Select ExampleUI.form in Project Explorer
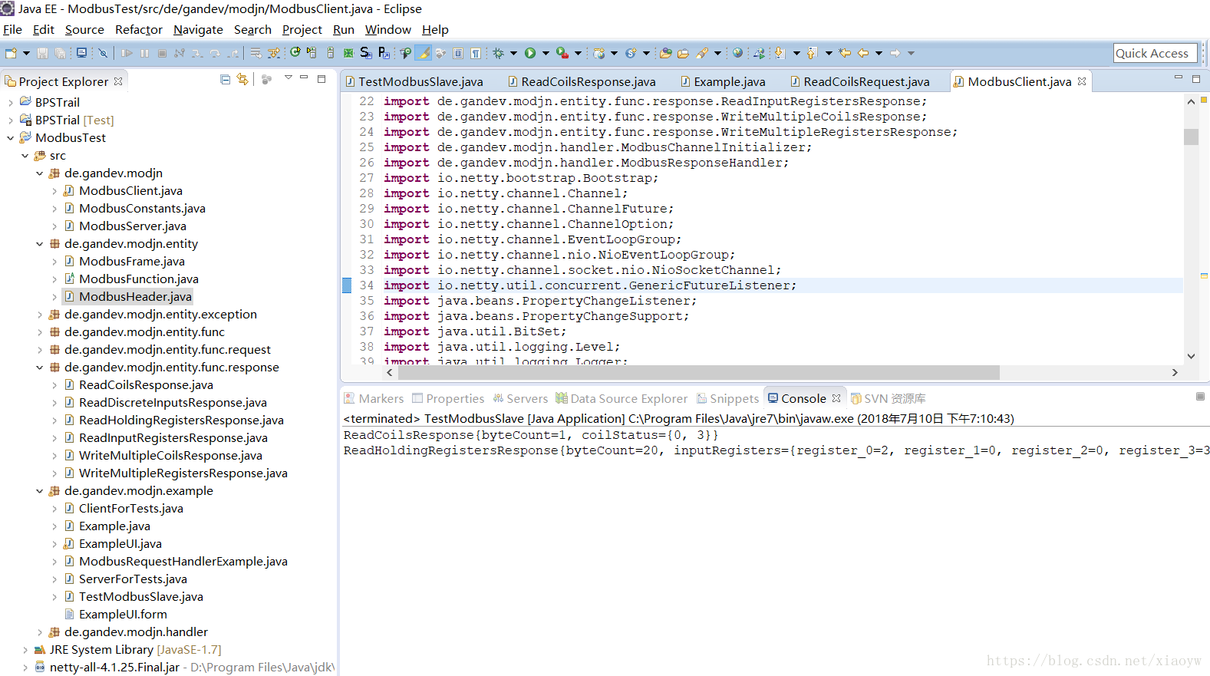Viewport: 1210px width, 676px height. coord(123,615)
